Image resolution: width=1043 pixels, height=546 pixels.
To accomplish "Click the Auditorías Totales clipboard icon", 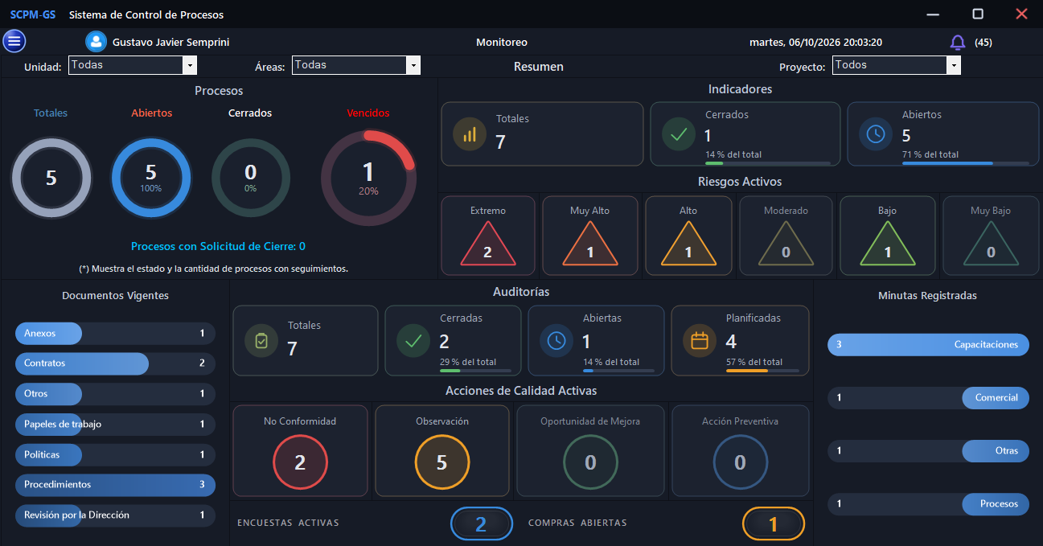I will [x=261, y=341].
